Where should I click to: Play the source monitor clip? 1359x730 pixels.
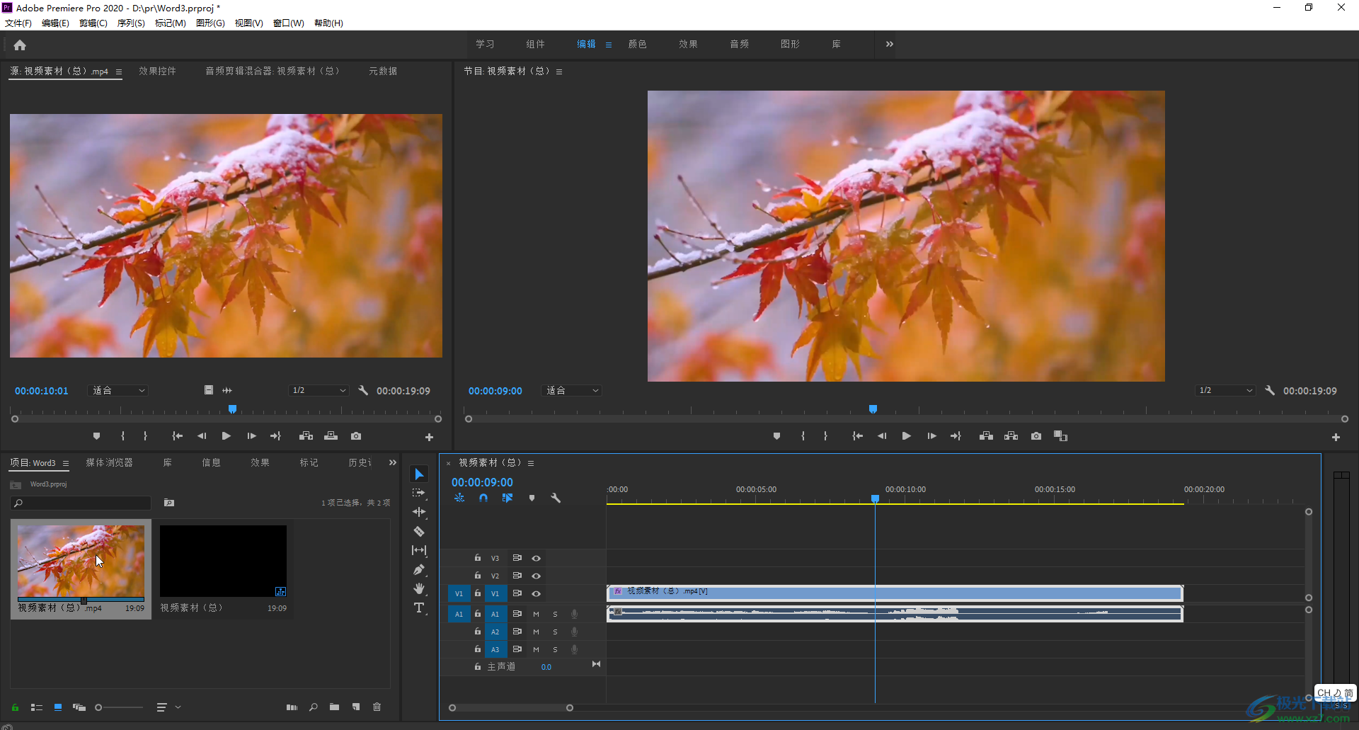[x=226, y=436]
